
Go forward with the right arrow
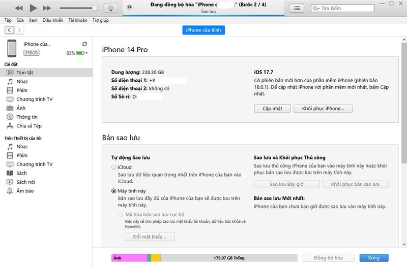19,30
